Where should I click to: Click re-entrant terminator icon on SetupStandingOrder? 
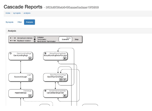tap(45, 53)
